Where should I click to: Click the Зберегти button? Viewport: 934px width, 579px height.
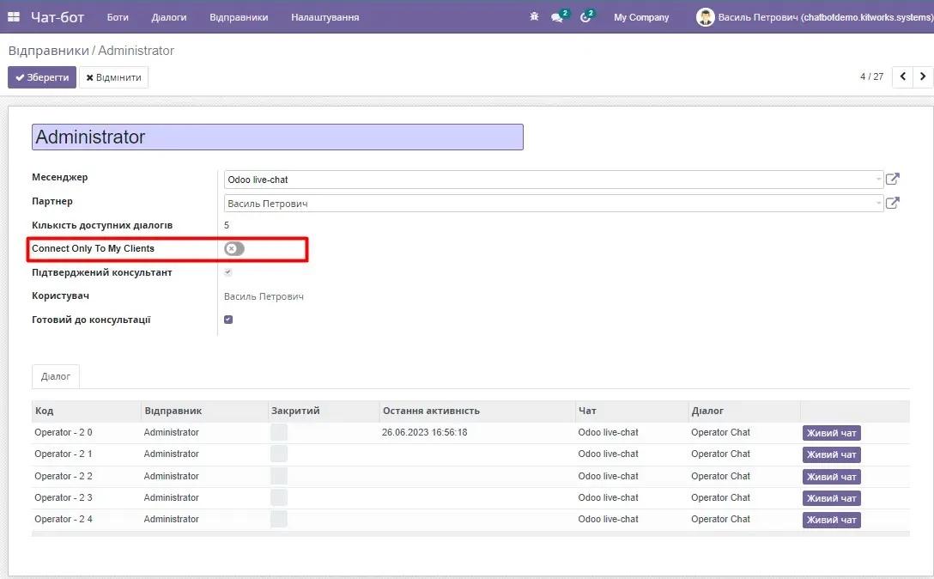(42, 77)
